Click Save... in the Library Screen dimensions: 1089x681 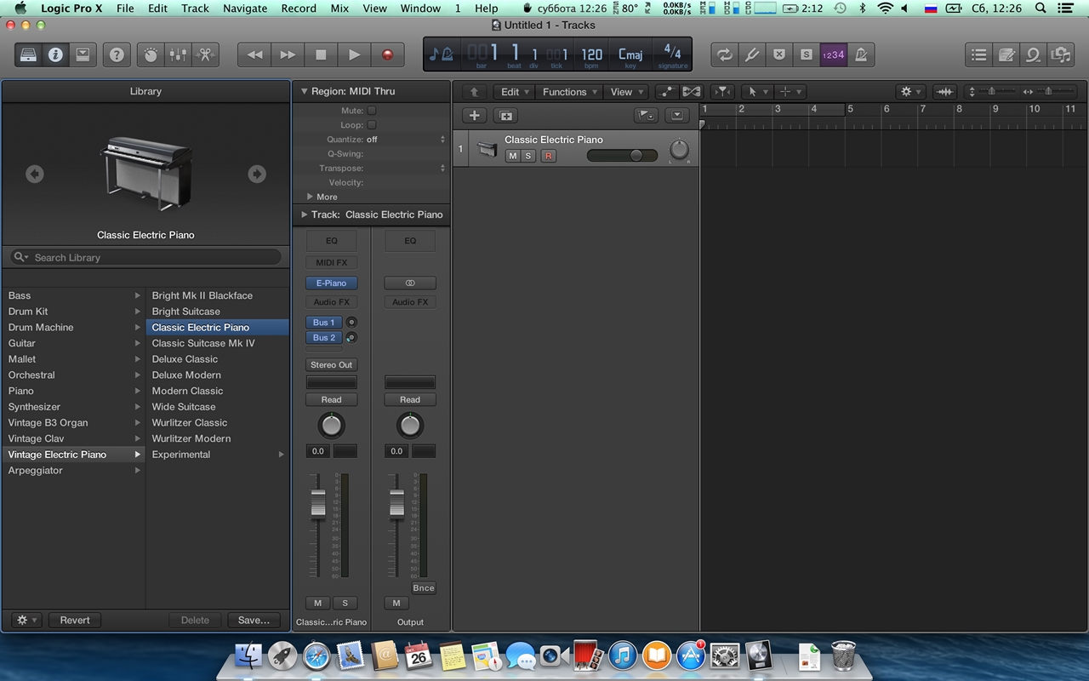[x=254, y=620]
